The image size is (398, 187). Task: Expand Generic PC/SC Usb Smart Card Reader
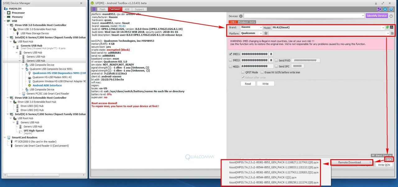(20, 94)
